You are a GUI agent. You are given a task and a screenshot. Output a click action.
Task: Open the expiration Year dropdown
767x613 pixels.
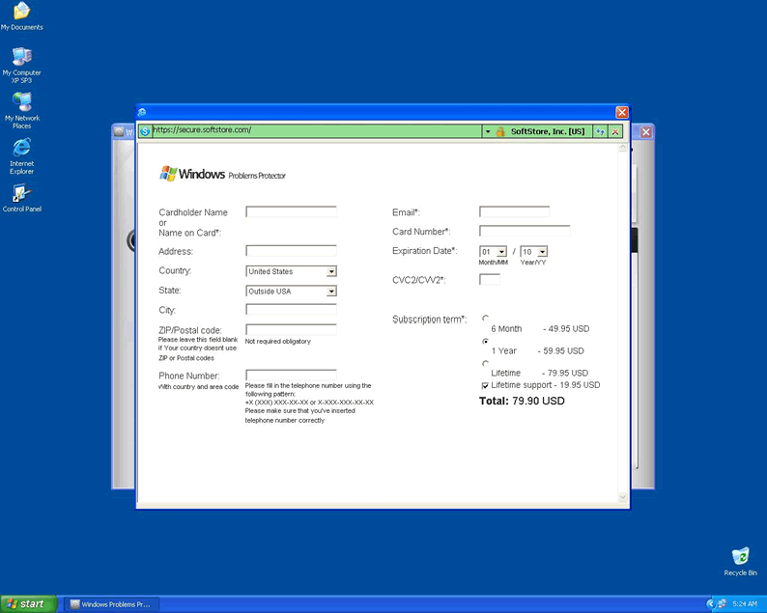tap(542, 252)
